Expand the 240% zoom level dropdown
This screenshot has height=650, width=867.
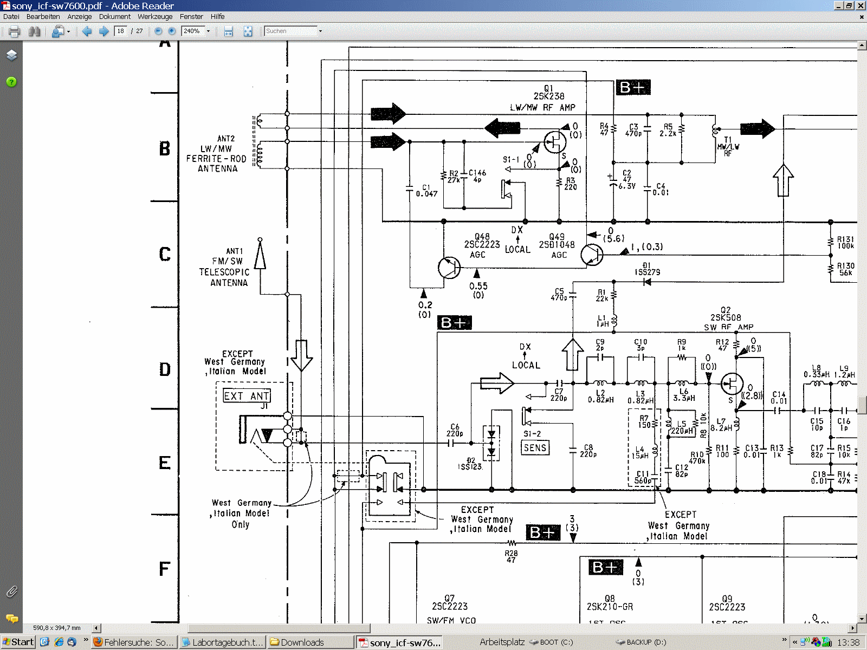(x=208, y=31)
